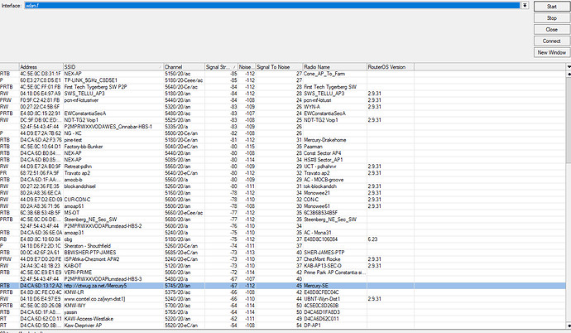Click the Start scan button
The height and width of the screenshot is (333, 571).
(551, 6)
